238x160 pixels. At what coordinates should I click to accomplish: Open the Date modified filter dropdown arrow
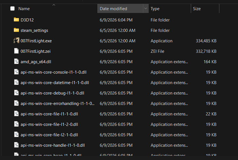[x=146, y=8]
